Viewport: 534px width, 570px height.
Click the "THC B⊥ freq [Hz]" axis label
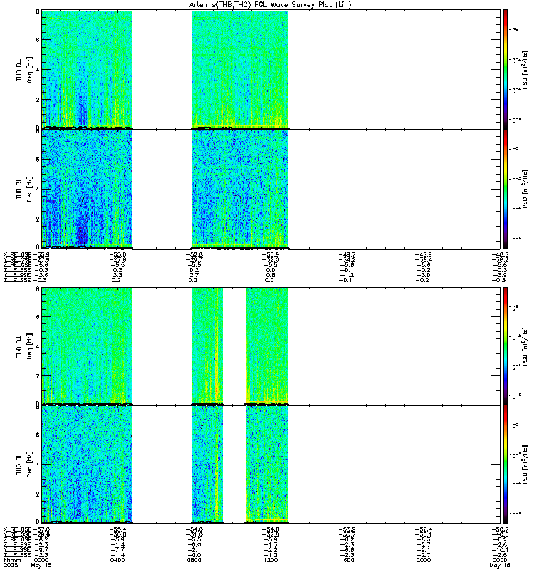click(x=24, y=346)
